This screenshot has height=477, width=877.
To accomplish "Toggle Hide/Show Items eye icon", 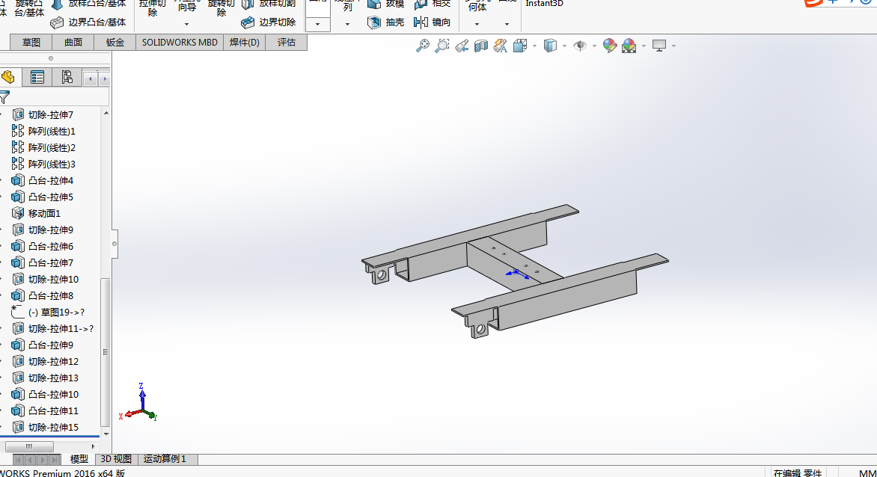I will (x=580, y=46).
